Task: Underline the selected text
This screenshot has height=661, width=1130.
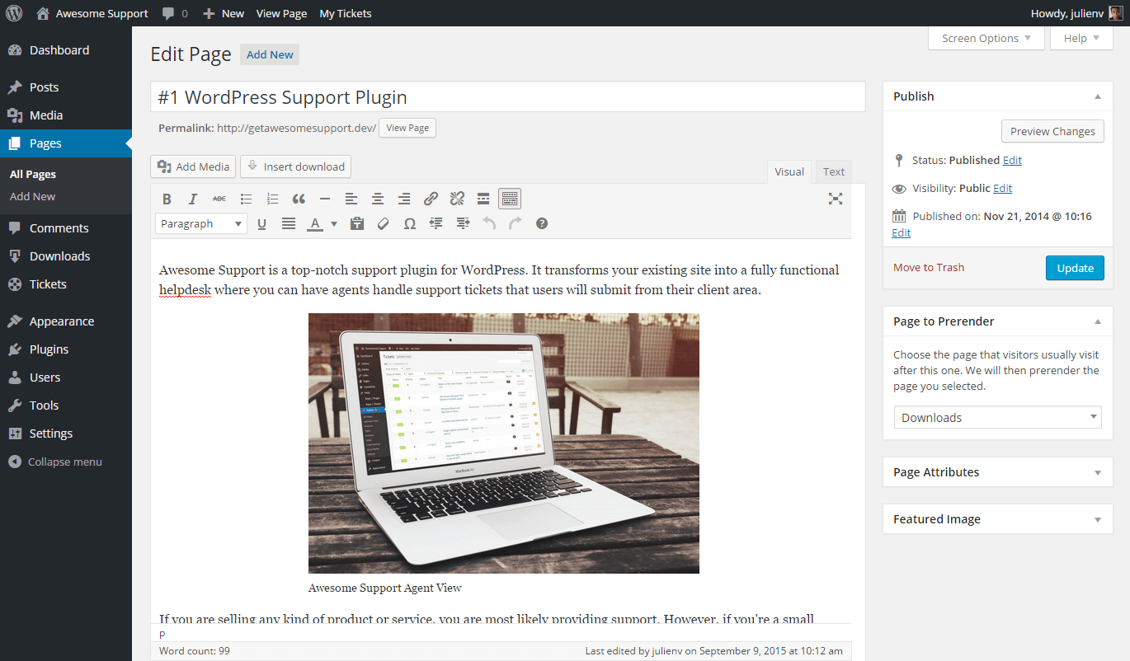Action: 262,223
